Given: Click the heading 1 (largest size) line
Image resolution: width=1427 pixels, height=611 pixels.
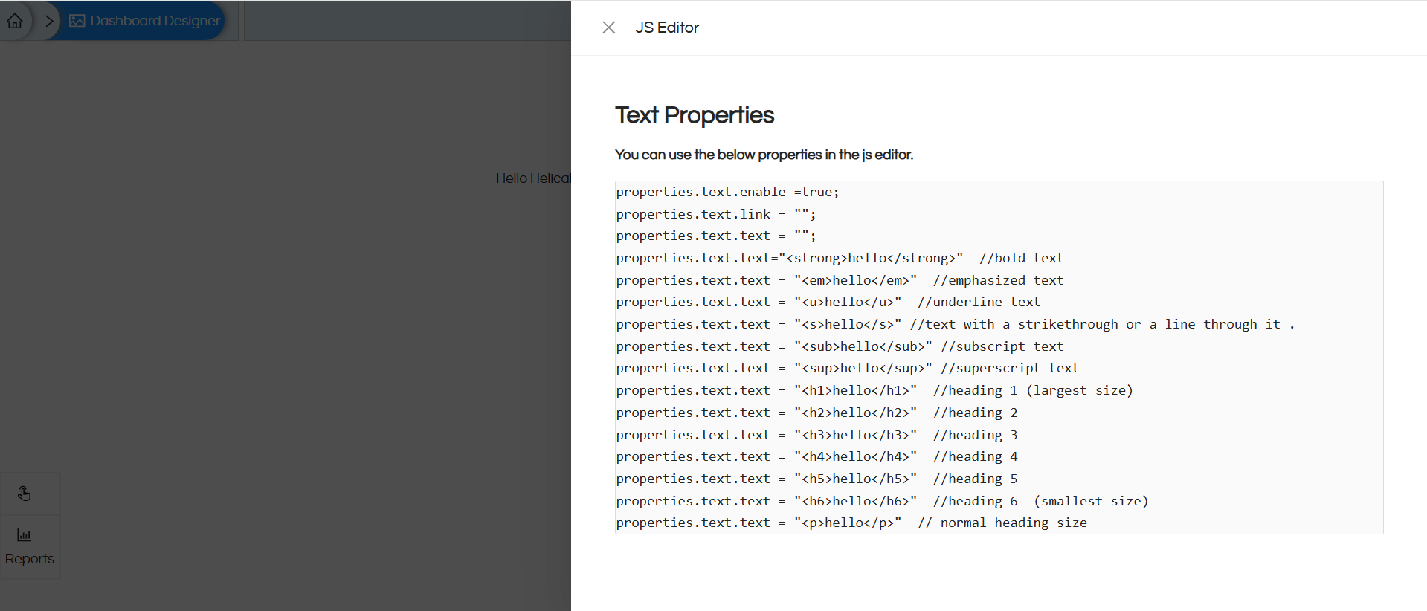Looking at the screenshot, I should [x=874, y=390].
